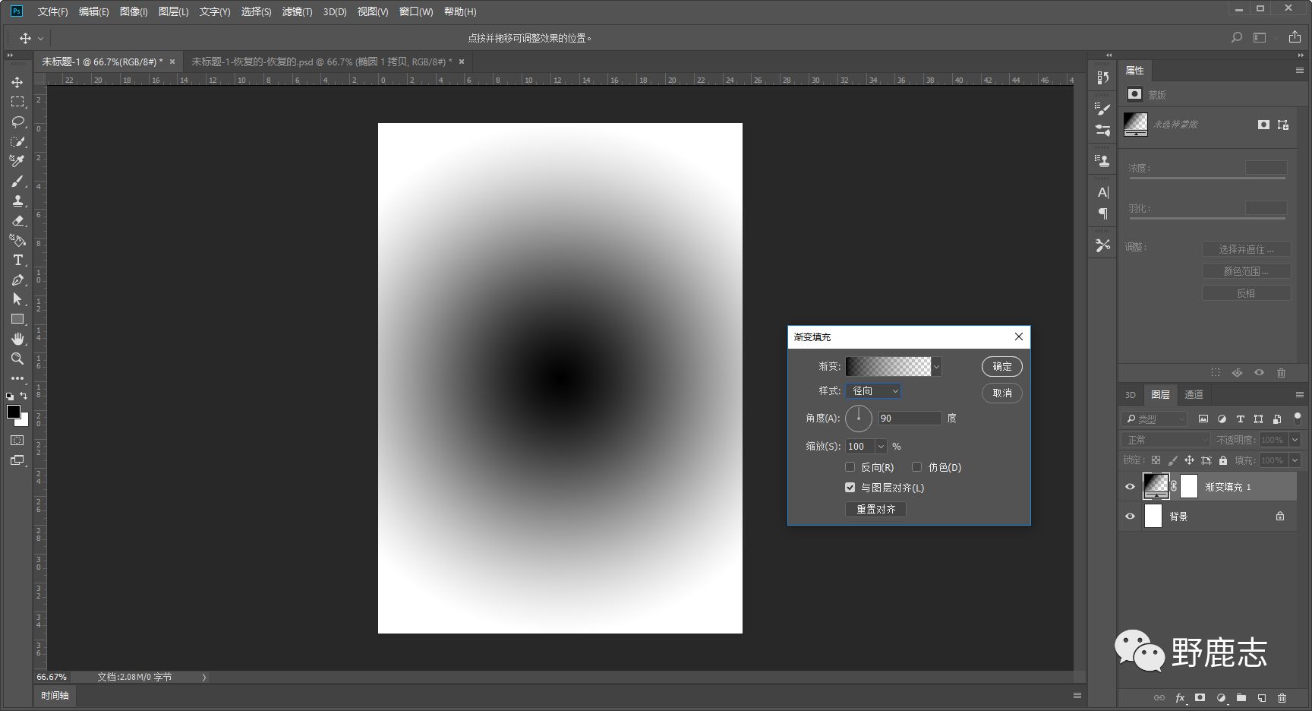Select the Eraser tool
The width and height of the screenshot is (1312, 711).
pyautogui.click(x=17, y=220)
